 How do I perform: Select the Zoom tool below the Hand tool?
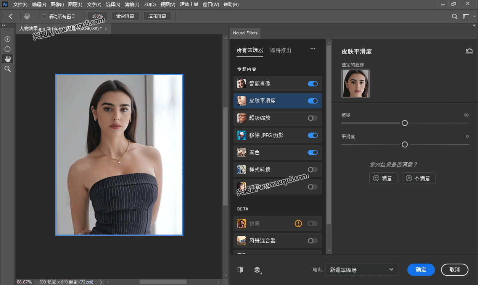click(7, 69)
